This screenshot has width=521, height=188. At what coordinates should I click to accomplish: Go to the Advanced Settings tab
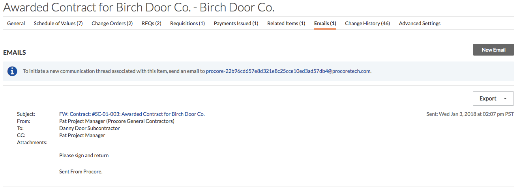[x=420, y=24]
